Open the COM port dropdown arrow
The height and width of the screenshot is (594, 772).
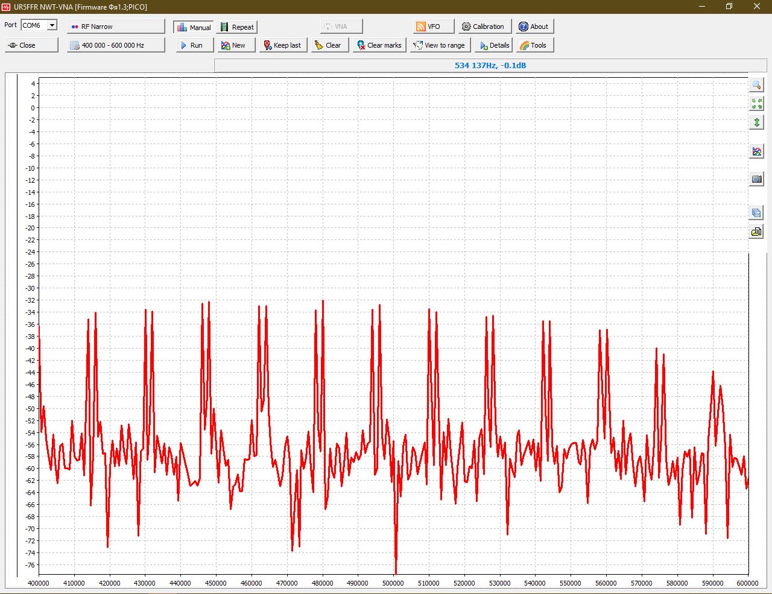click(x=52, y=25)
